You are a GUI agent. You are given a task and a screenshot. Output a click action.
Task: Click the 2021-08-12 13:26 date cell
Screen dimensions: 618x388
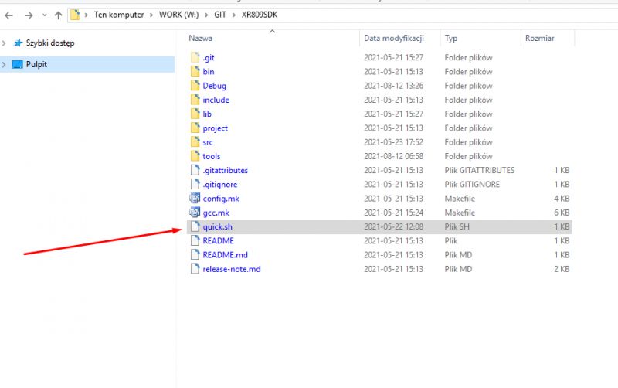pyautogui.click(x=393, y=86)
